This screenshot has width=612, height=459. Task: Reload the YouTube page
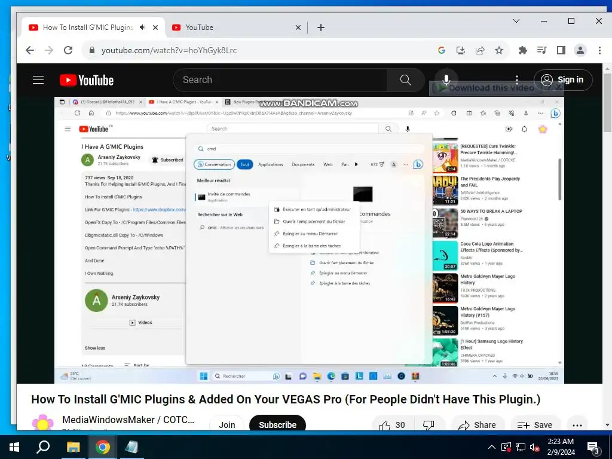click(68, 50)
